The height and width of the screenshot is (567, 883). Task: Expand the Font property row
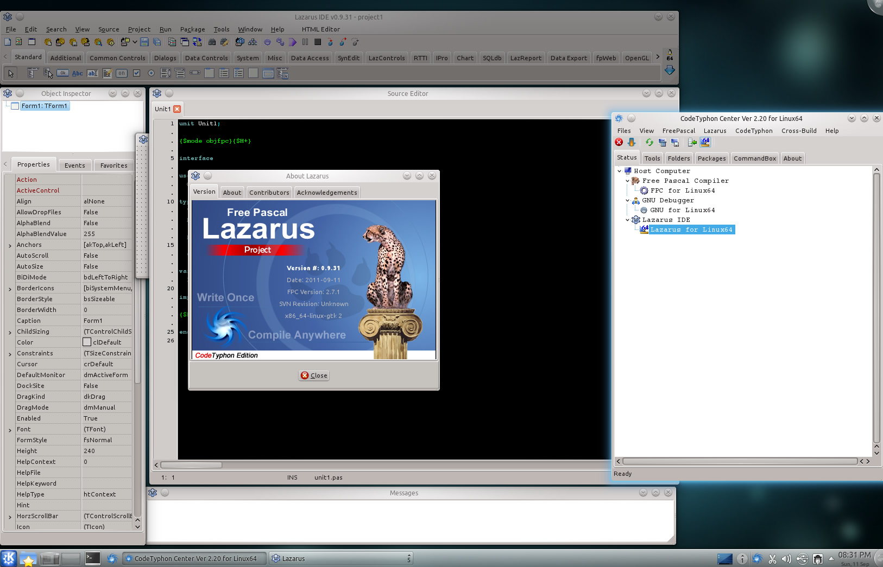tap(10, 430)
